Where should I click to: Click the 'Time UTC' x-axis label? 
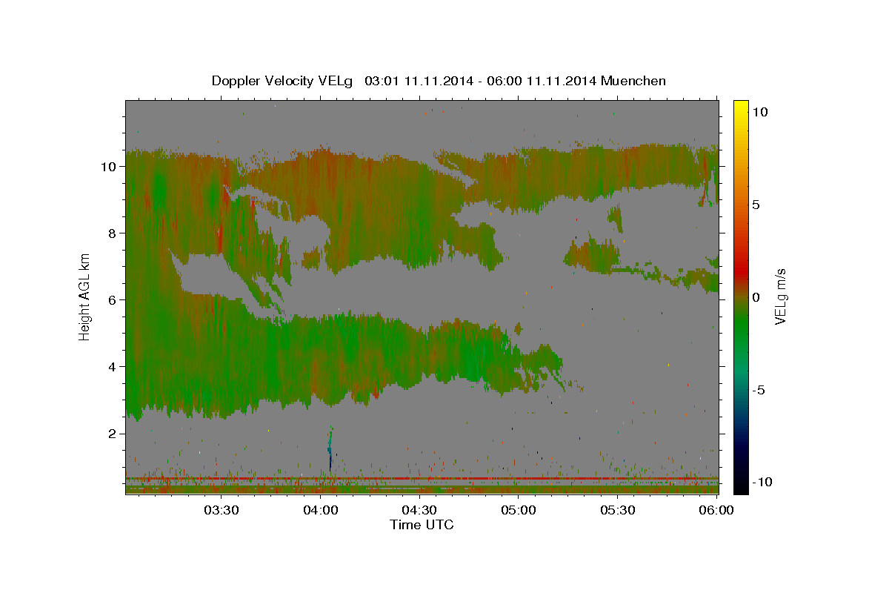[422, 525]
